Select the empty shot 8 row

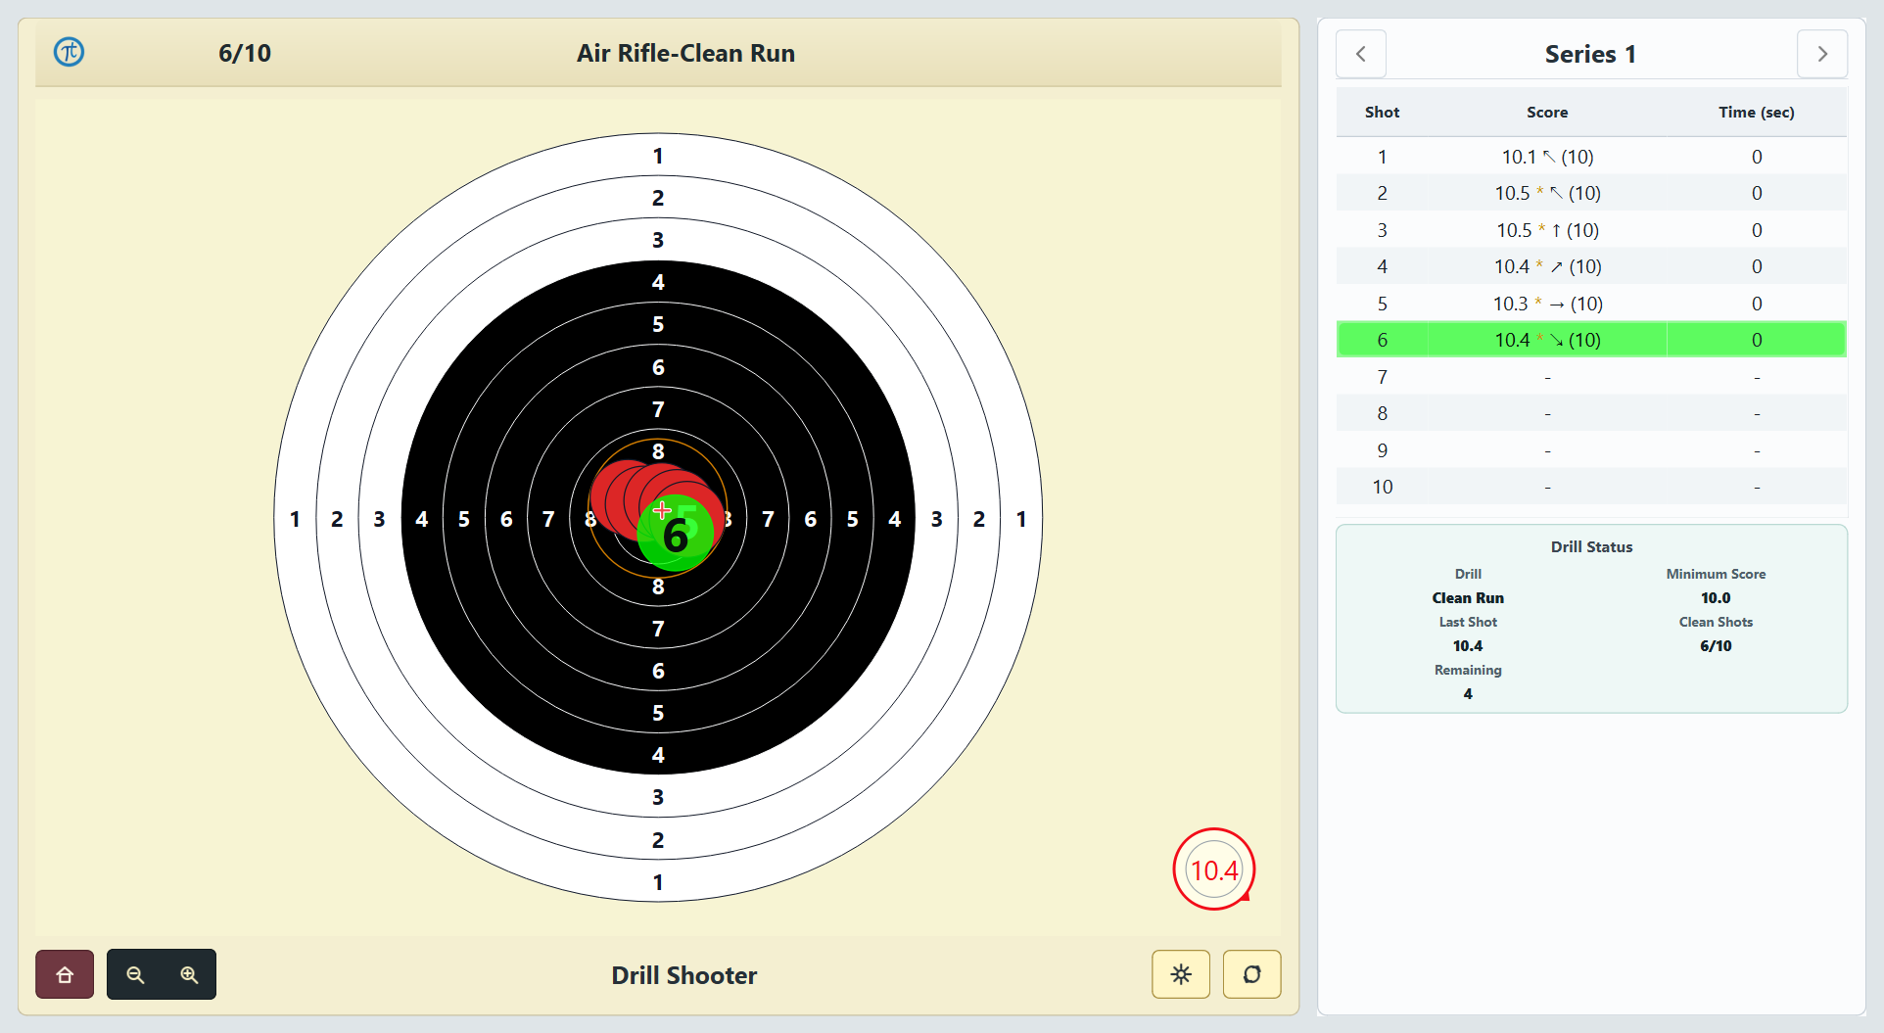1591,413
